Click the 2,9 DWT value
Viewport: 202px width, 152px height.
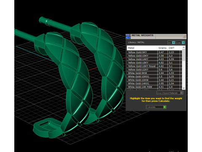point(170,87)
